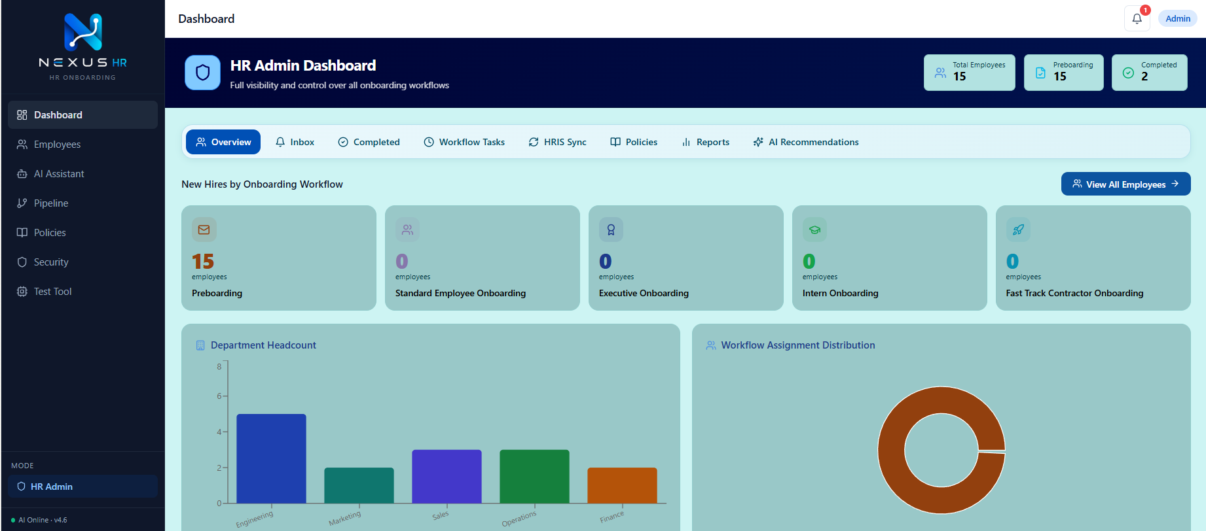This screenshot has height=531, width=1206.
Task: Navigate to Pipeline in sidebar
Action: [x=82, y=203]
